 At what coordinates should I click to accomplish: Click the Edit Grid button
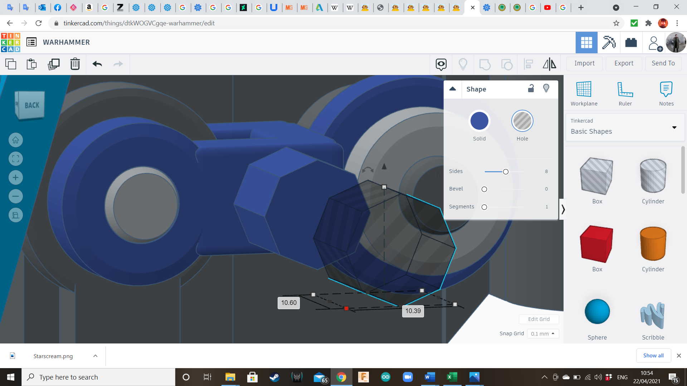pos(539,319)
